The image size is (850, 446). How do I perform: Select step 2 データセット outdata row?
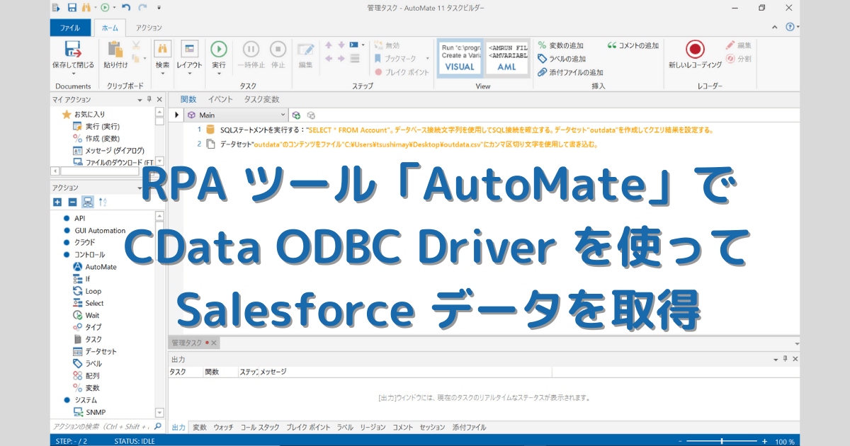402,144
